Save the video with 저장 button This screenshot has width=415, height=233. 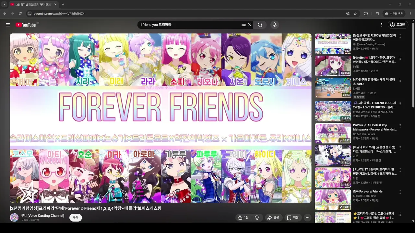(x=293, y=218)
